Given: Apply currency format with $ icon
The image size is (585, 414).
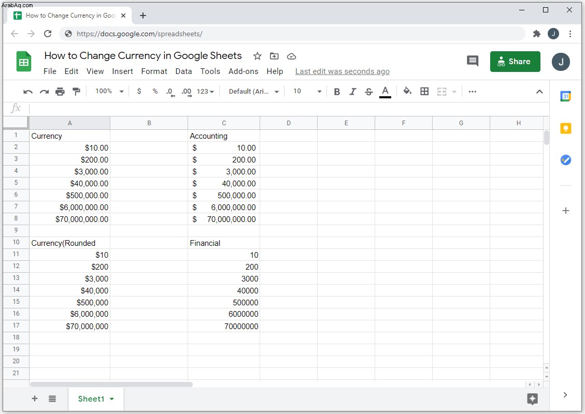Looking at the screenshot, I should click(139, 91).
